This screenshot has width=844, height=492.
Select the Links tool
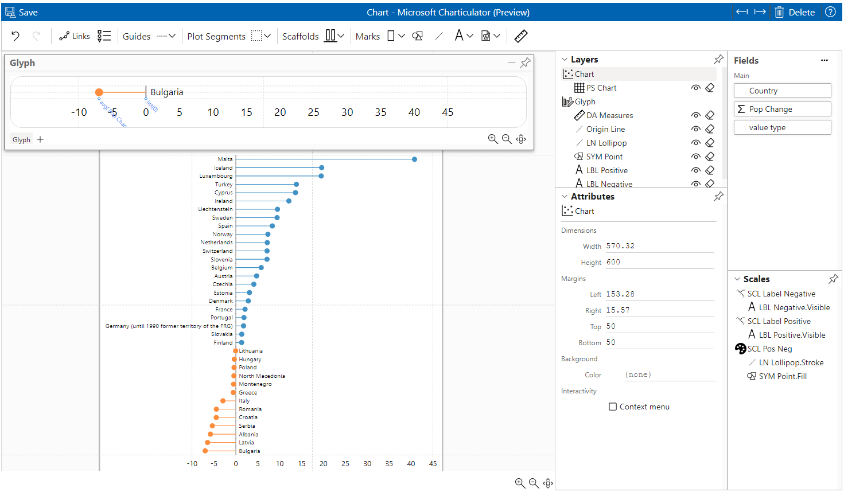tap(74, 36)
